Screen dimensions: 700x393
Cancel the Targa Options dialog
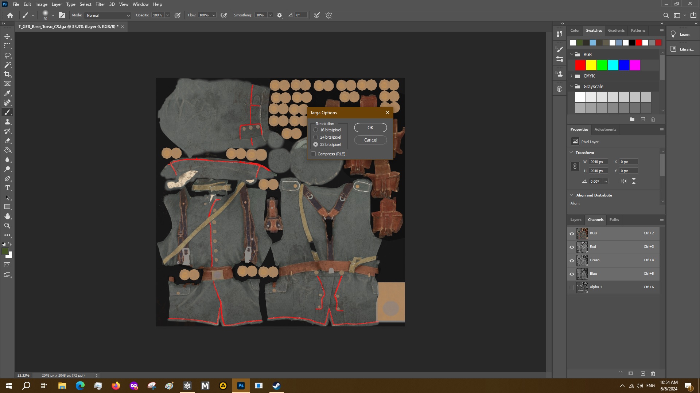pos(370,140)
